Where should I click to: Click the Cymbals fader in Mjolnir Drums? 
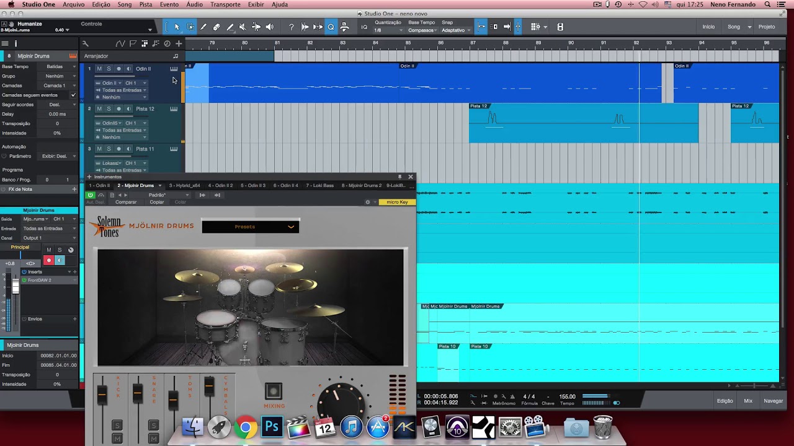coord(210,386)
